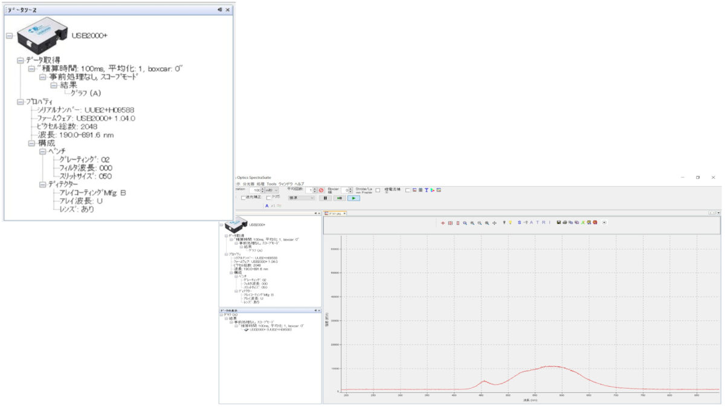Pause acquisition with the pause button
The height and width of the screenshot is (408, 725).
click(x=325, y=198)
